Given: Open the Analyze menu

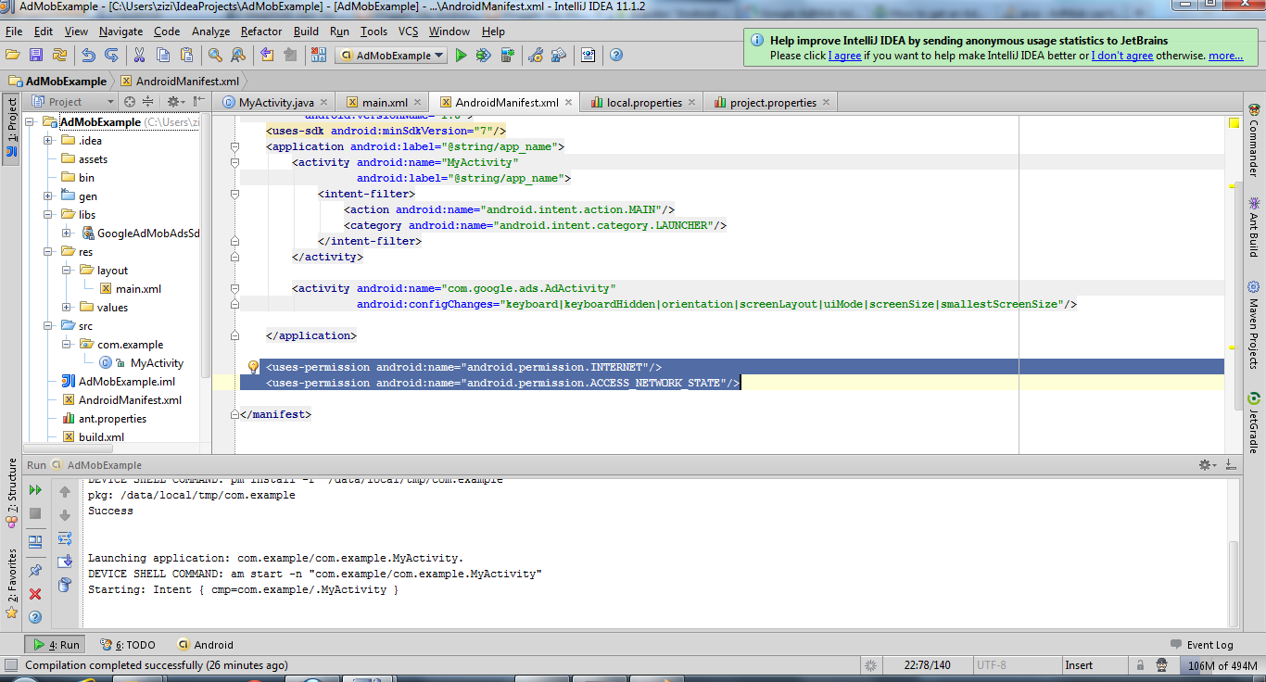Looking at the screenshot, I should pyautogui.click(x=210, y=32).
